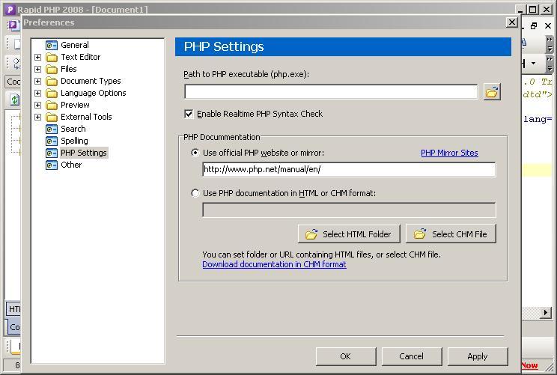Click the PHP Settings page icon
Screen dimensions: 557x375
point(52,153)
